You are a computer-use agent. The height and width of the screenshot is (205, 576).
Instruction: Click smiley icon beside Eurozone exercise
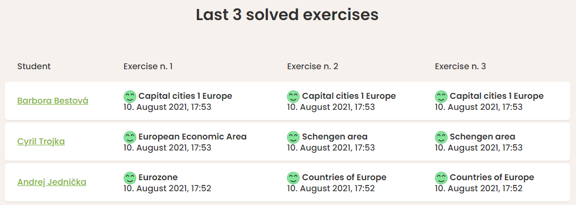coord(129,178)
